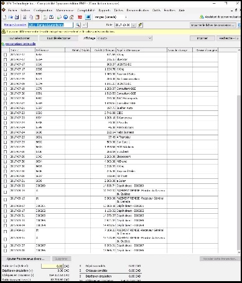Click the magnifier icon beside the bank field
This screenshot has height=283, width=242.
pyautogui.click(x=78, y=25)
